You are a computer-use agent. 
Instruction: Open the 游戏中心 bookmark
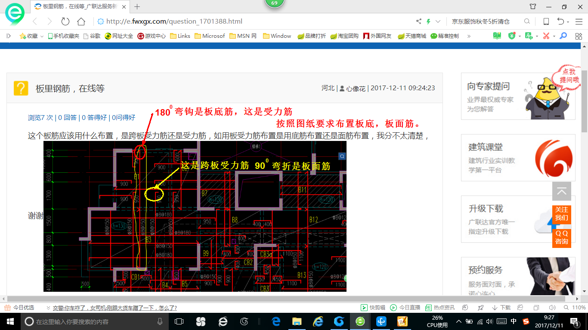coord(152,36)
